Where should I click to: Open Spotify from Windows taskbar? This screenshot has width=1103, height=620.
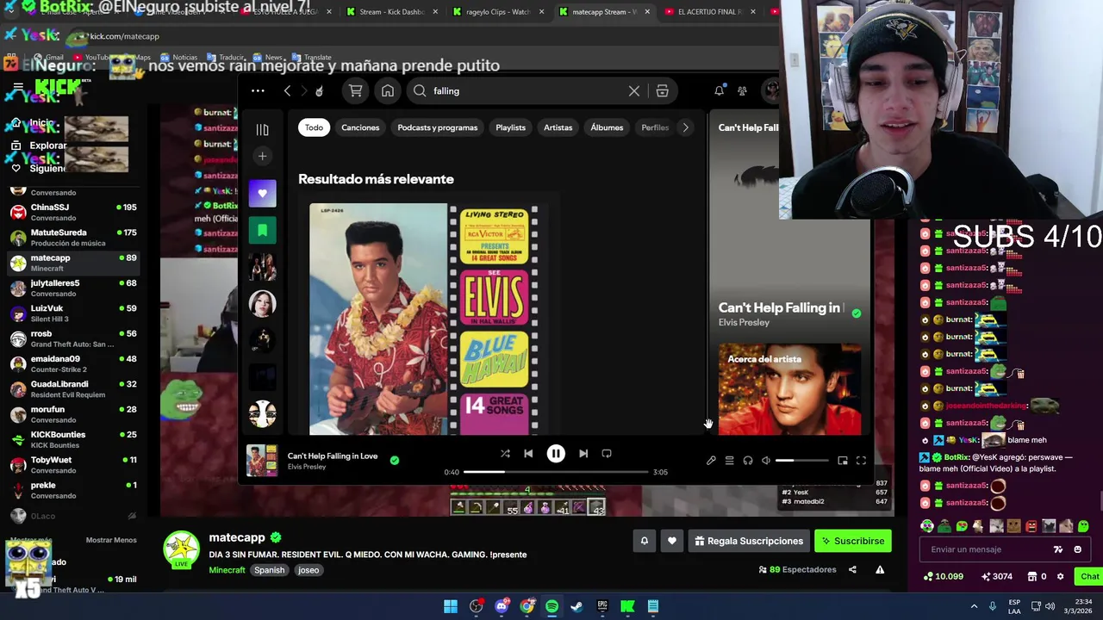[x=551, y=606]
